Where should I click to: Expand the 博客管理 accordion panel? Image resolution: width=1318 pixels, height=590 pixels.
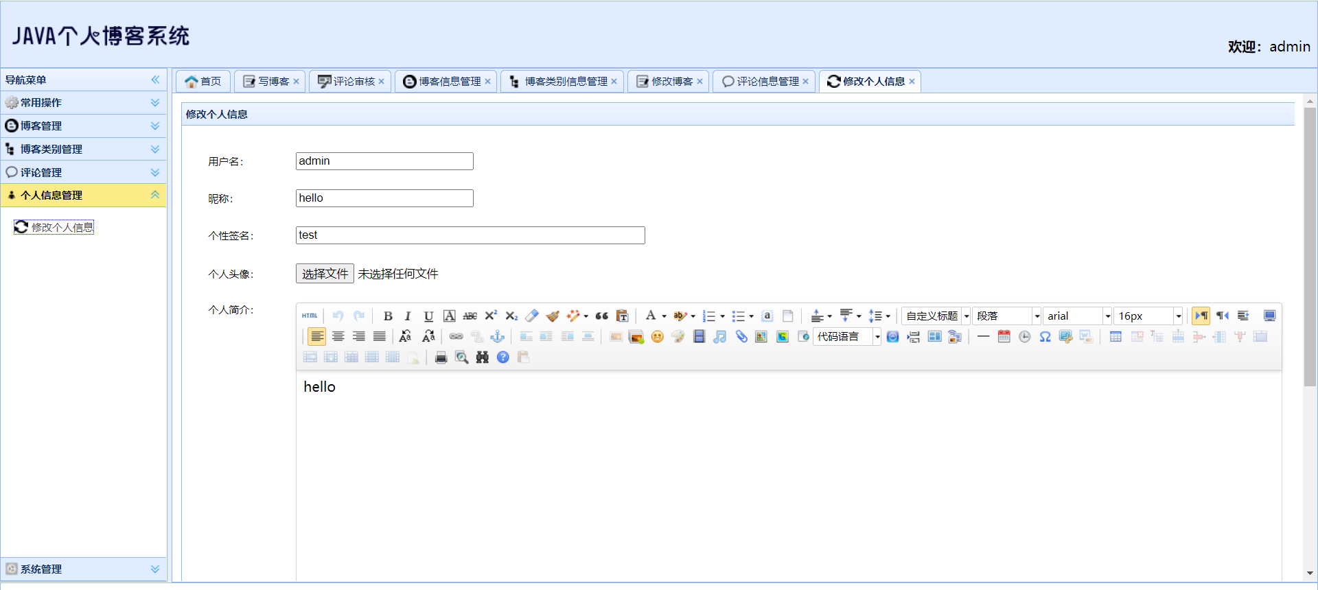(83, 126)
